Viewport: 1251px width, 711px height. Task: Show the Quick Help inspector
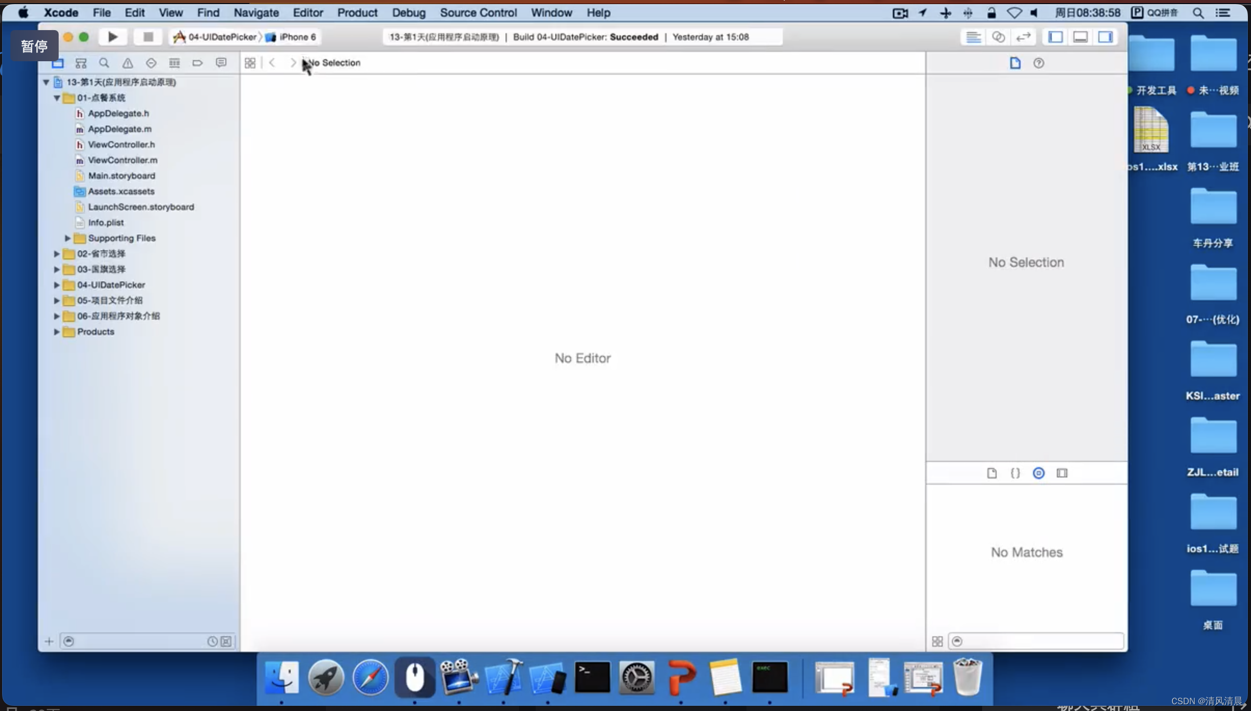click(1039, 63)
